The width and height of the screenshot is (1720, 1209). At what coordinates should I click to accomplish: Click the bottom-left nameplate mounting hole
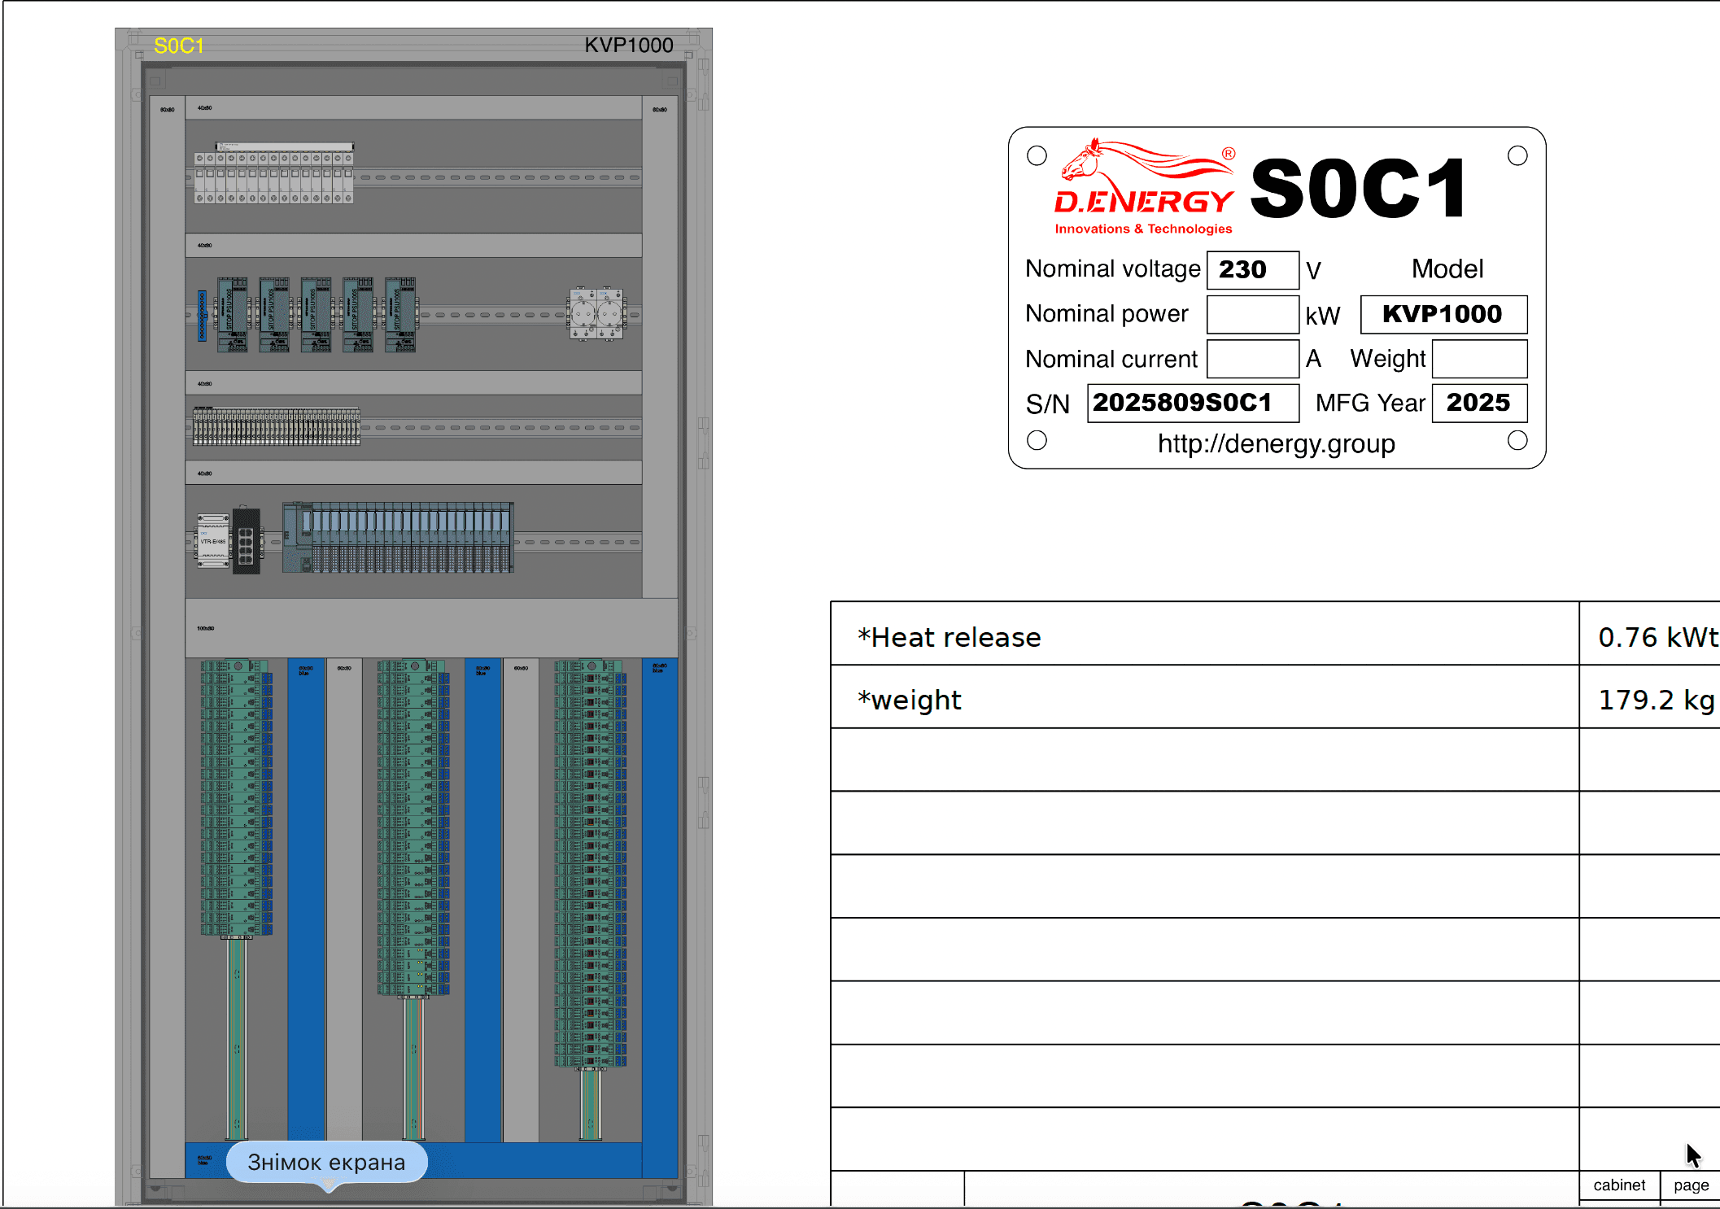coord(1037,440)
